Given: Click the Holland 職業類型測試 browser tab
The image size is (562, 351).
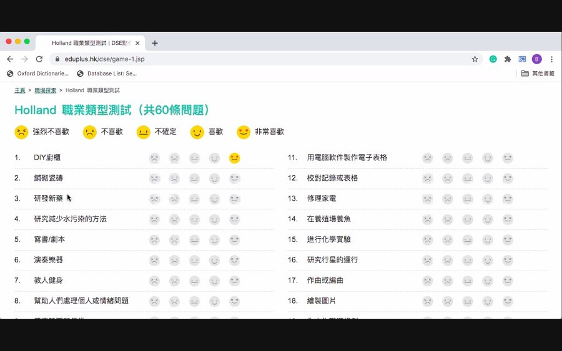Looking at the screenshot, I should pyautogui.click(x=91, y=43).
